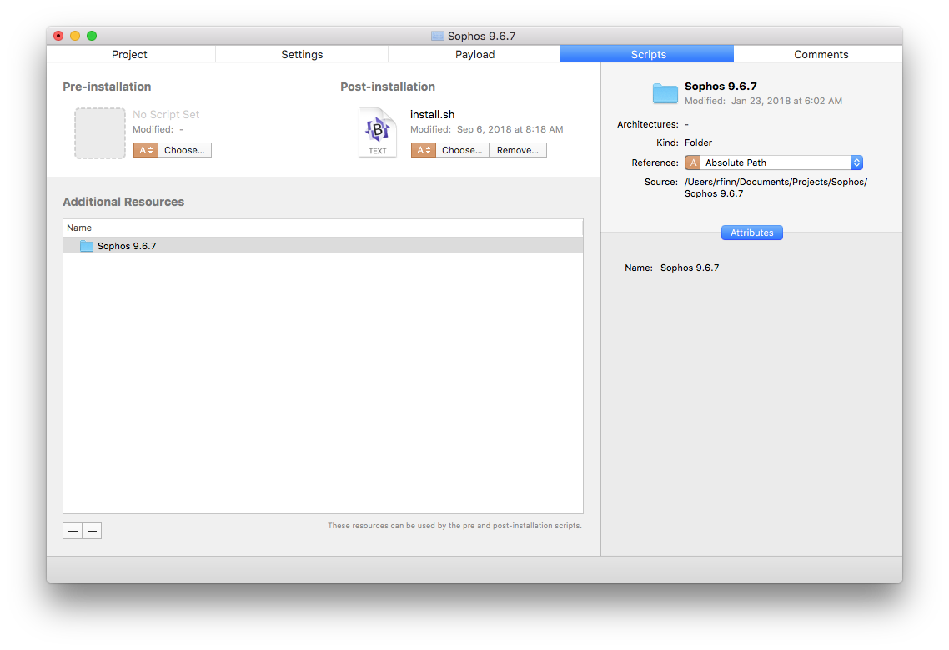Select the install.sh file name
Image resolution: width=949 pixels, height=650 pixels.
coord(432,114)
